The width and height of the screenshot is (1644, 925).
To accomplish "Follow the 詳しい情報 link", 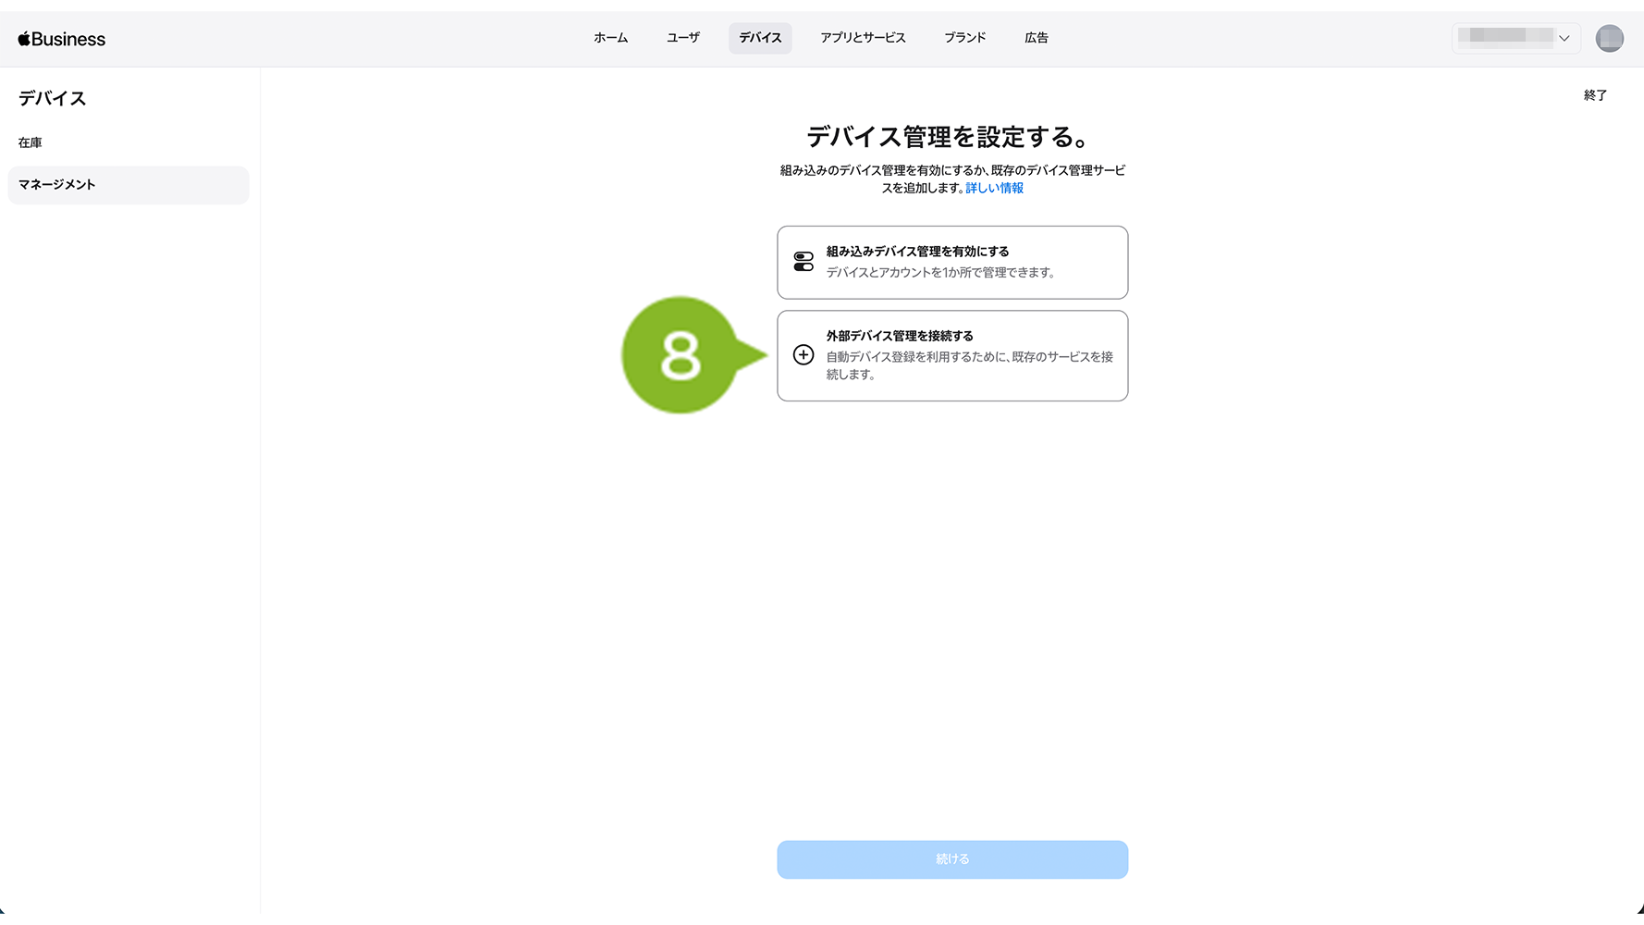I will [x=994, y=188].
